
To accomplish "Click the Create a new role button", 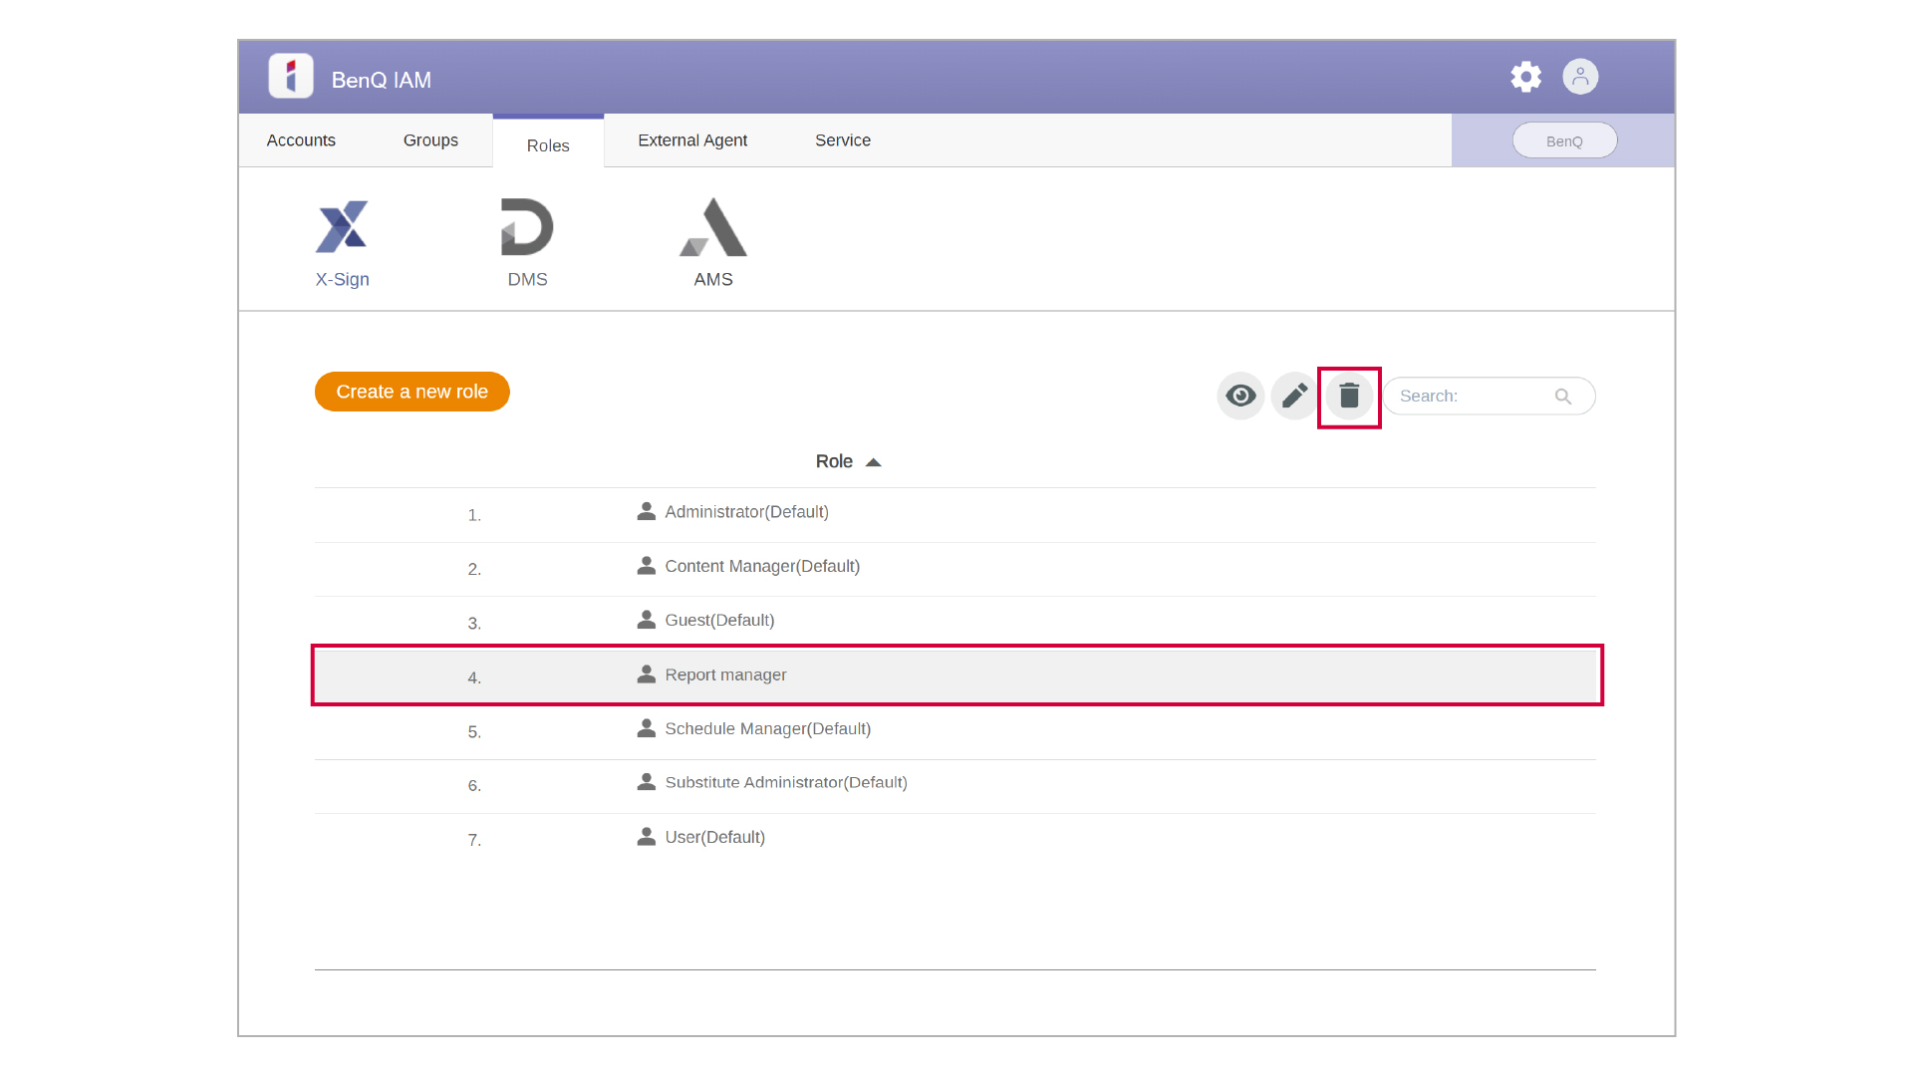I will pos(411,392).
